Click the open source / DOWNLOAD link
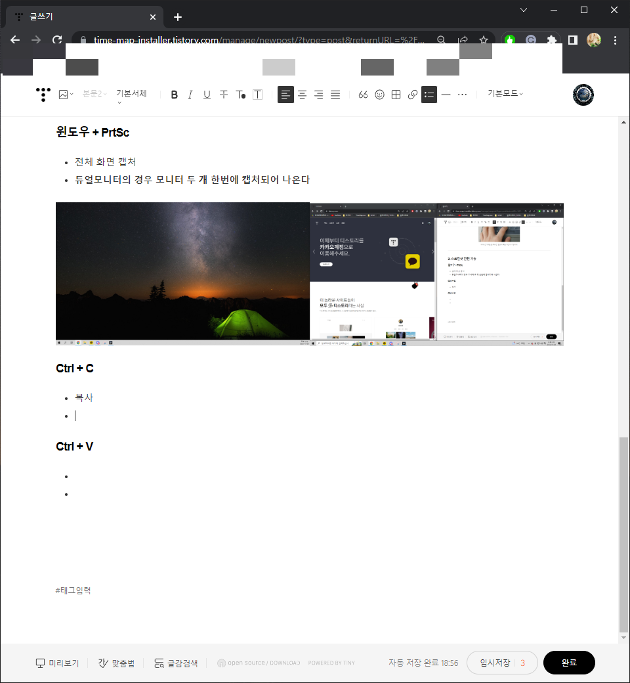The image size is (630, 683). point(259,663)
